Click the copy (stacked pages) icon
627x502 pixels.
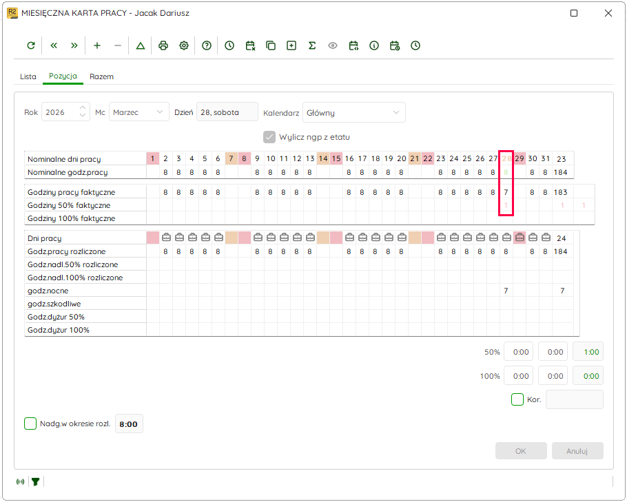click(271, 45)
